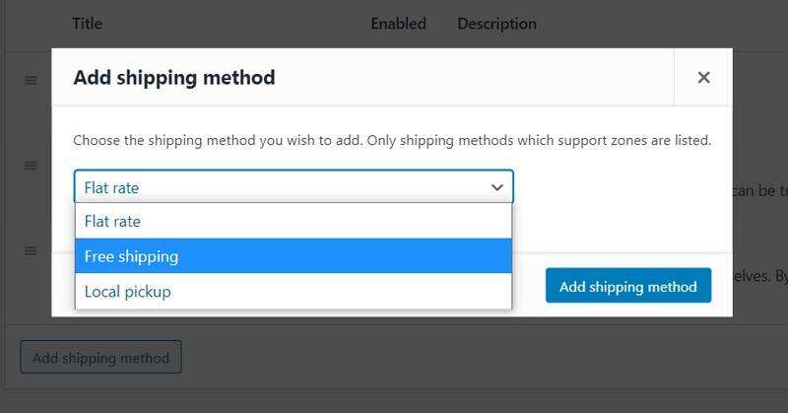
Task: Click the cut-off description text elves. By
Action: pos(759,276)
